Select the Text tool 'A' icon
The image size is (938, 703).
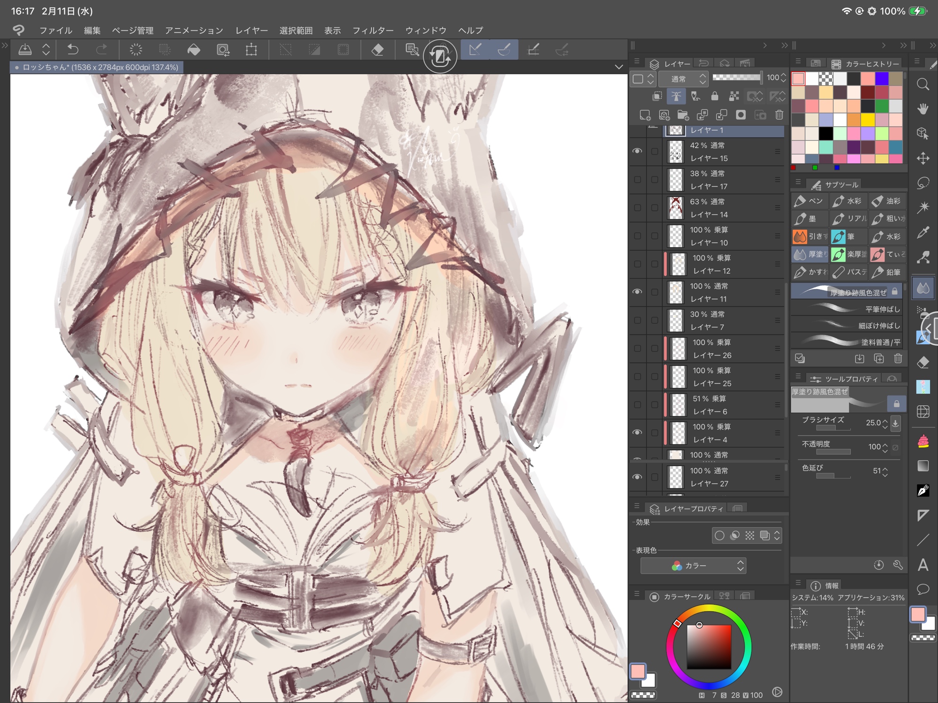click(923, 565)
